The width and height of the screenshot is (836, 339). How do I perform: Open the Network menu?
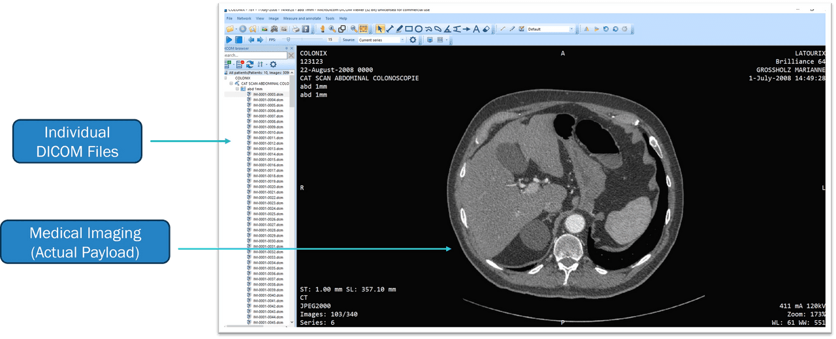point(244,18)
